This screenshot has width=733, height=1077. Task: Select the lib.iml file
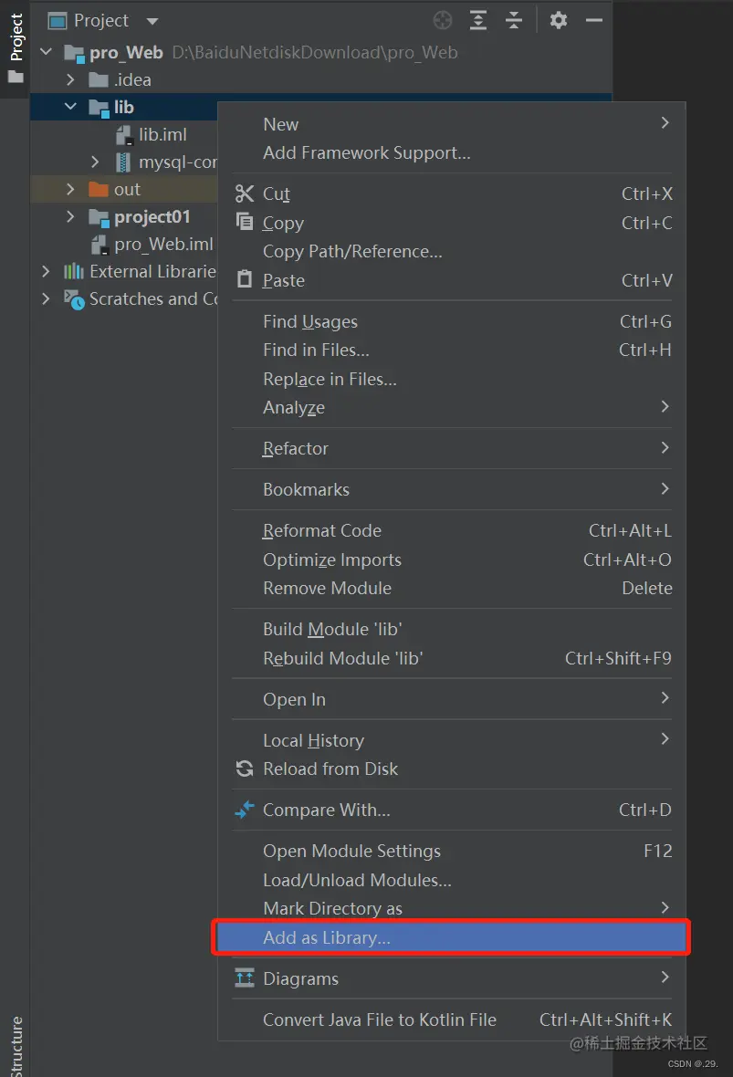coord(162,135)
